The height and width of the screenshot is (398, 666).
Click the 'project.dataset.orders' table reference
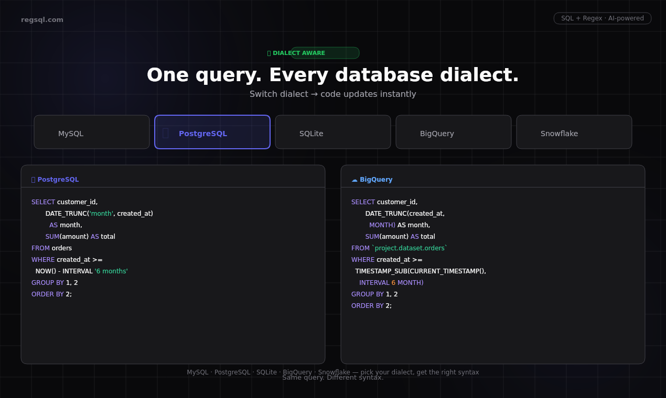(x=410, y=248)
